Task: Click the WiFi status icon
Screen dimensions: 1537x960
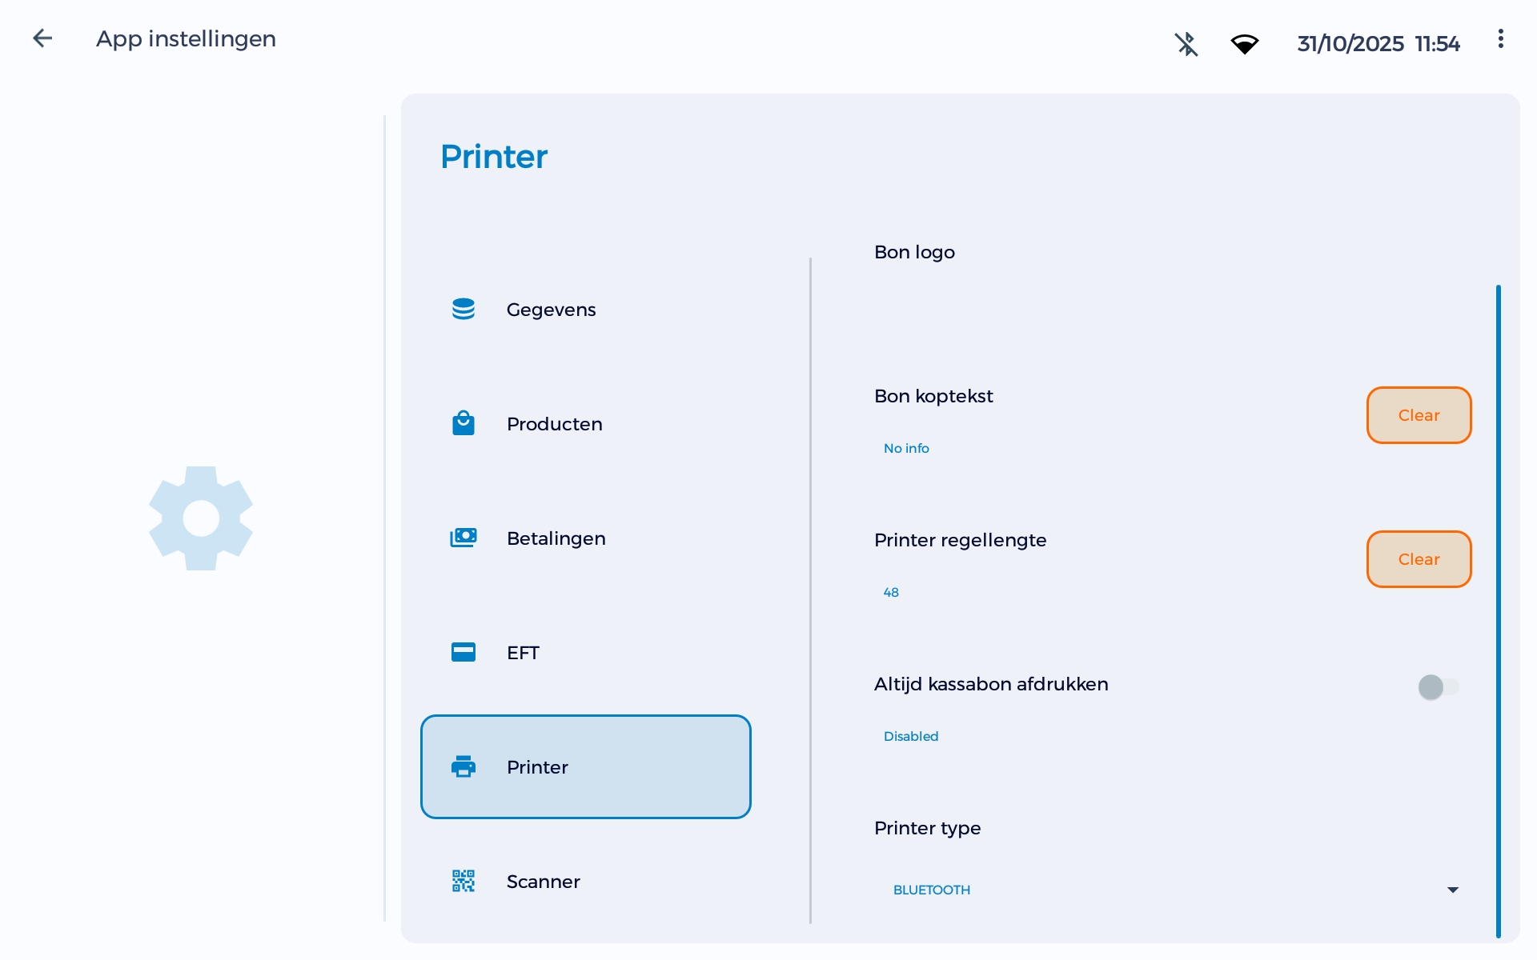Action: pyautogui.click(x=1246, y=44)
